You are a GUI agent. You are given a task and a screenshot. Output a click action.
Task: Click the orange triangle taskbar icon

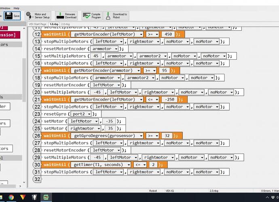click(23, 197)
